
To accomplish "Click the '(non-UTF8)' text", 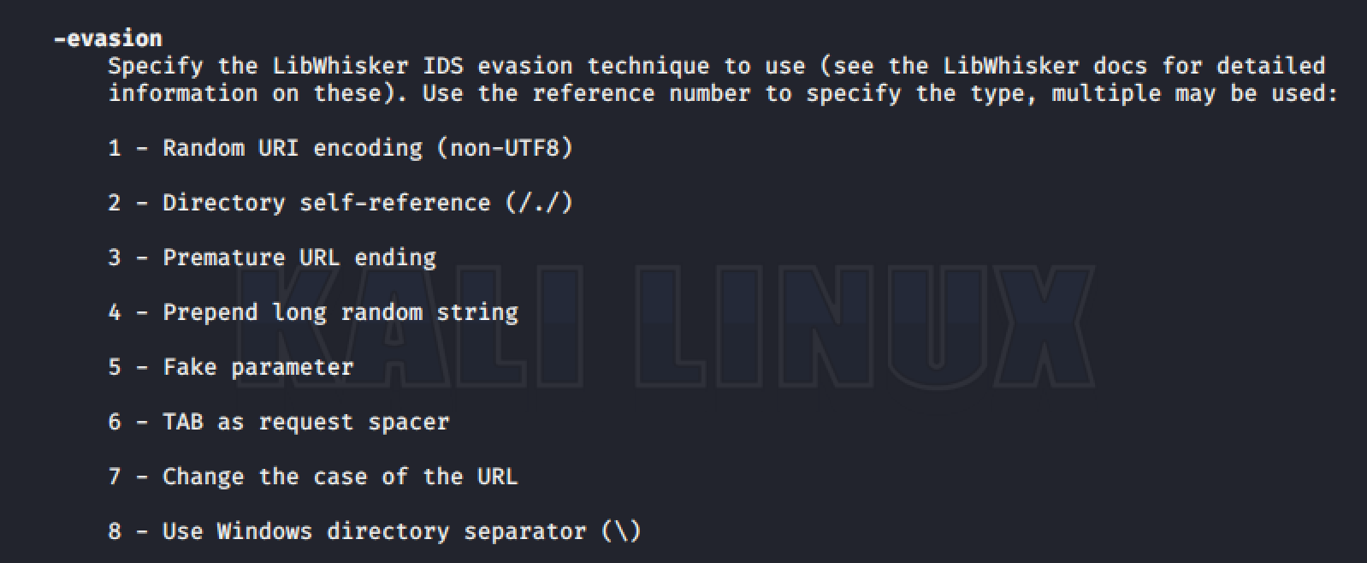I will point(505,148).
